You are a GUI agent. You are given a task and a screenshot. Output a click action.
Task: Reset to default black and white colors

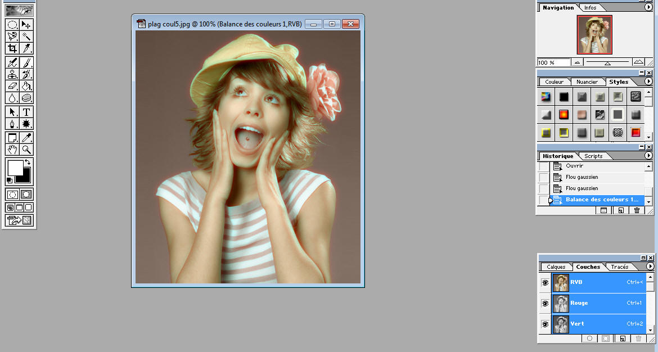click(x=9, y=180)
